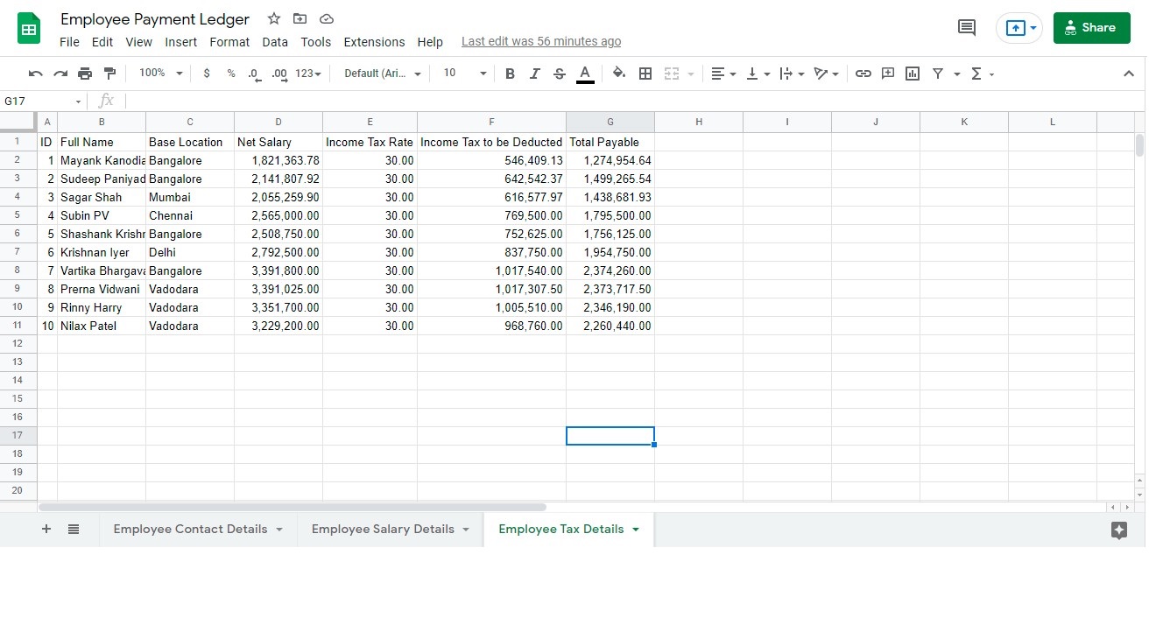Toggle bold formatting
The image size is (1163, 639).
click(510, 74)
